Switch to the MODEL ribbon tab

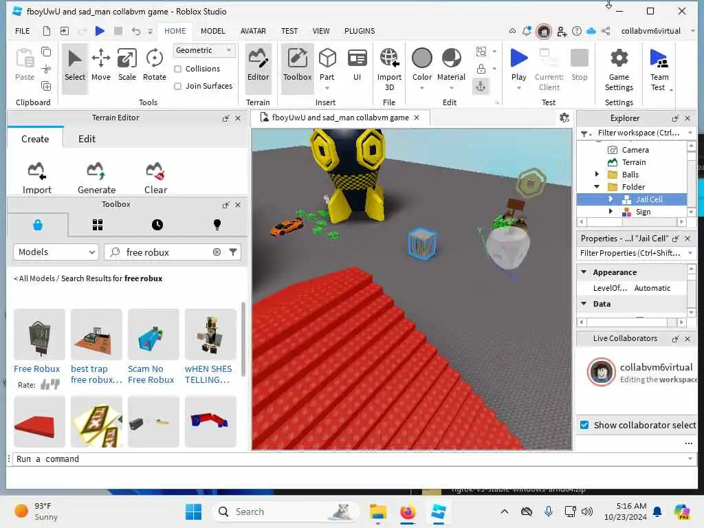pos(213,31)
